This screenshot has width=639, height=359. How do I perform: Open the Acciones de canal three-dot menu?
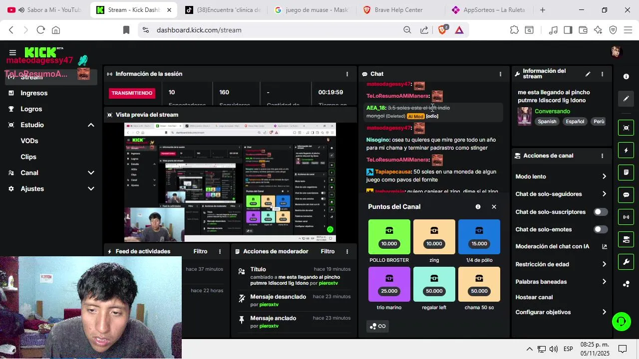pyautogui.click(x=602, y=156)
